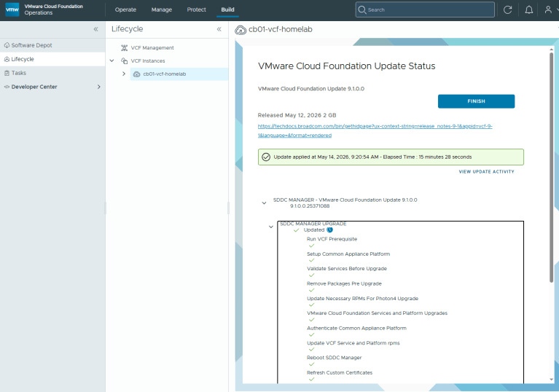Screen dimensions: 559x392
Task: Click the Software Depot icon
Action: click(x=7, y=45)
